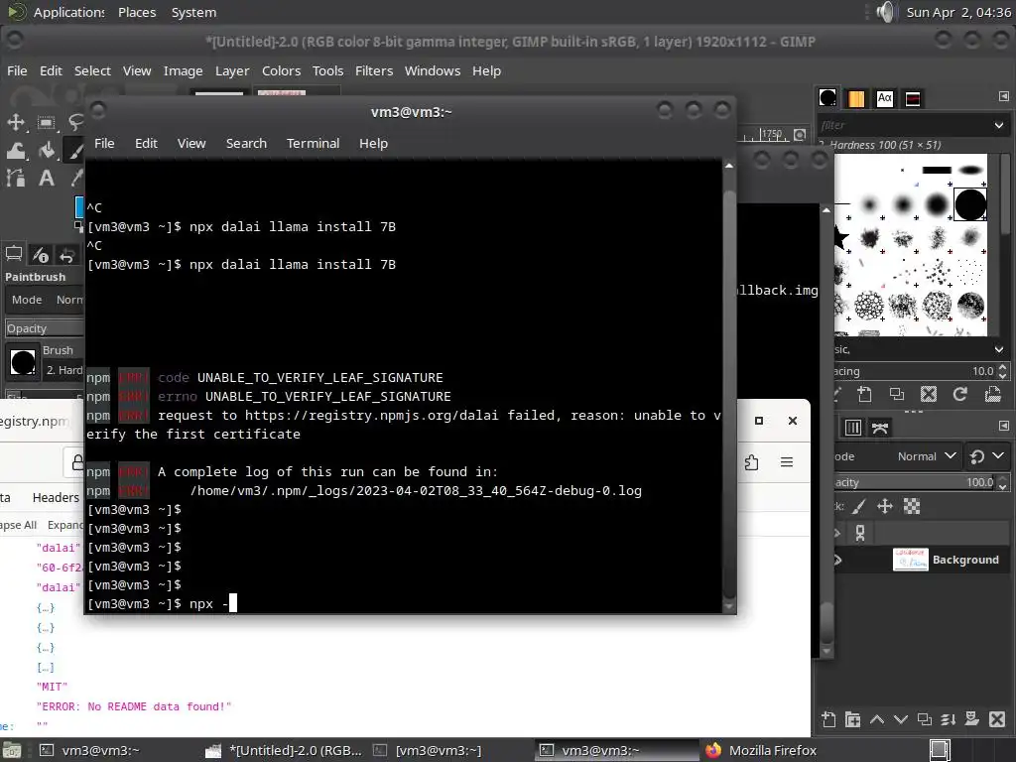Select the Text tool (A icon)
Screen dimensions: 1016x762
(x=46, y=179)
